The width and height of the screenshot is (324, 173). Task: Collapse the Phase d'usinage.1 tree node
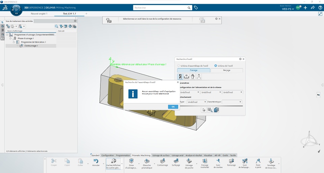coord(10,38)
